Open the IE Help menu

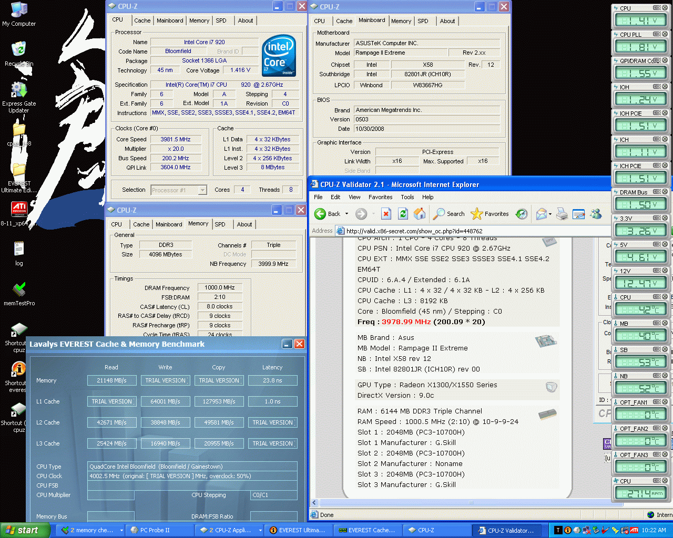pos(427,197)
